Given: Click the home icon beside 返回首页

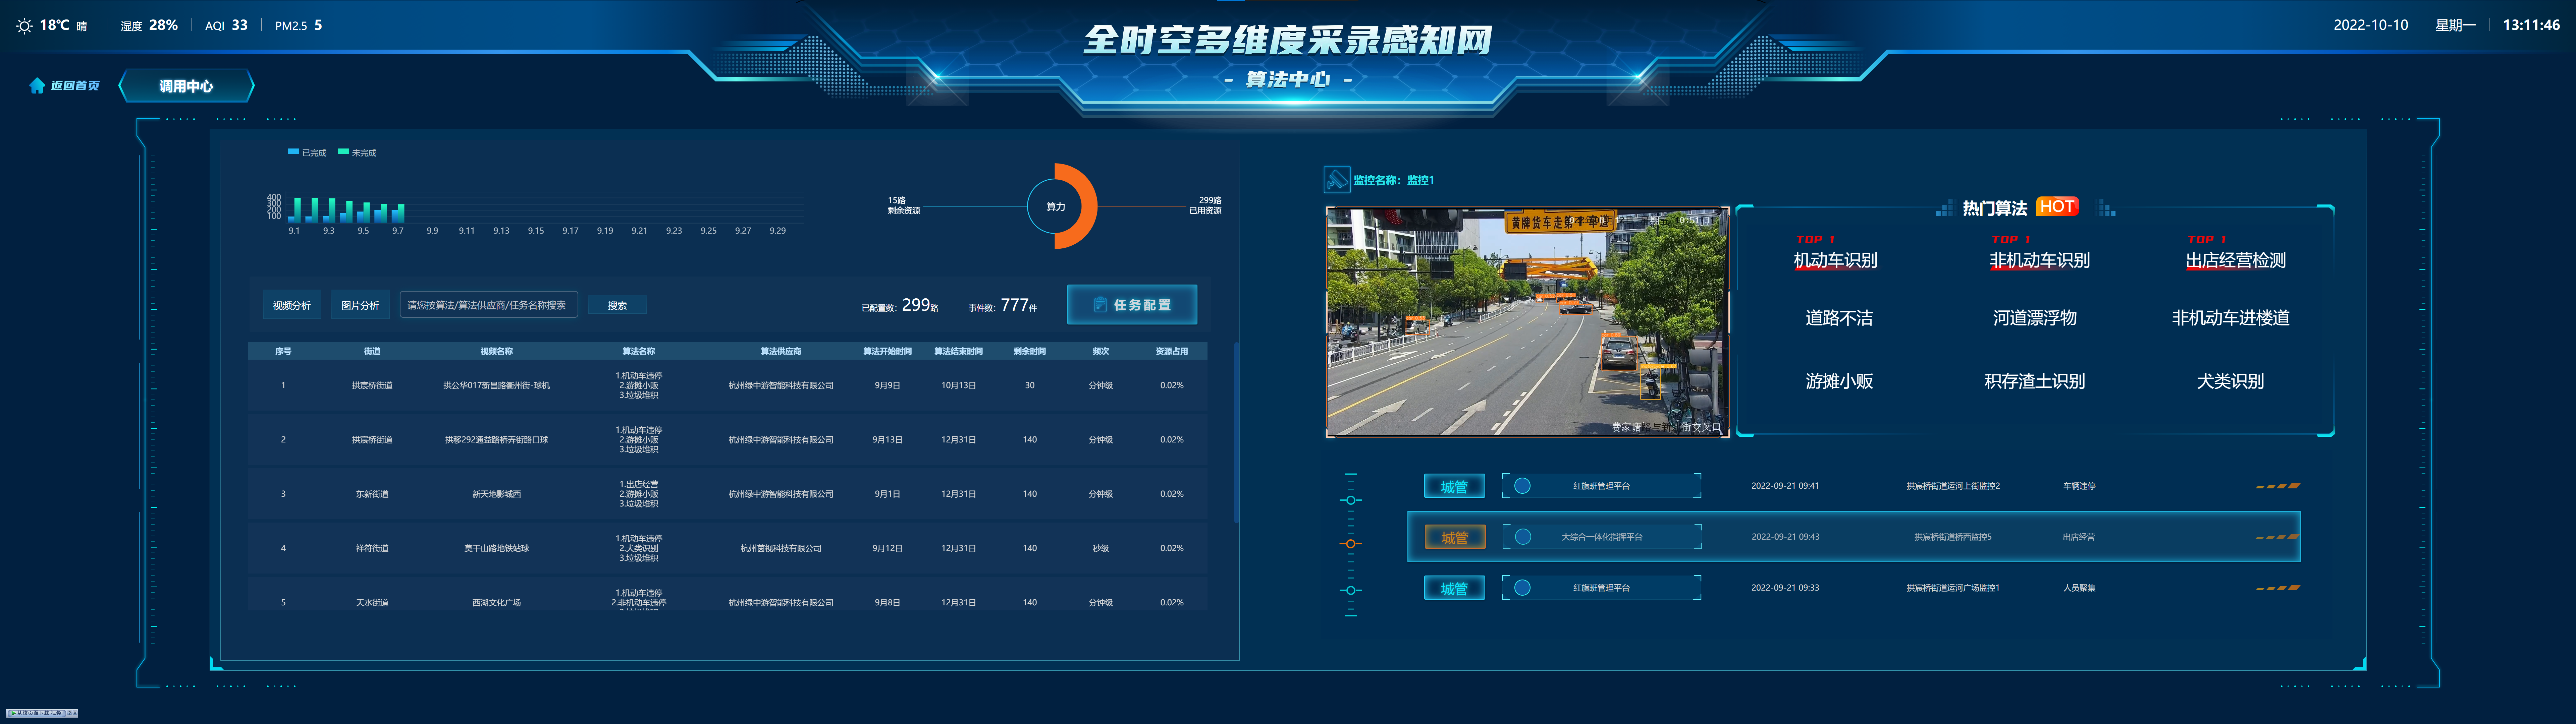Looking at the screenshot, I should [x=37, y=86].
